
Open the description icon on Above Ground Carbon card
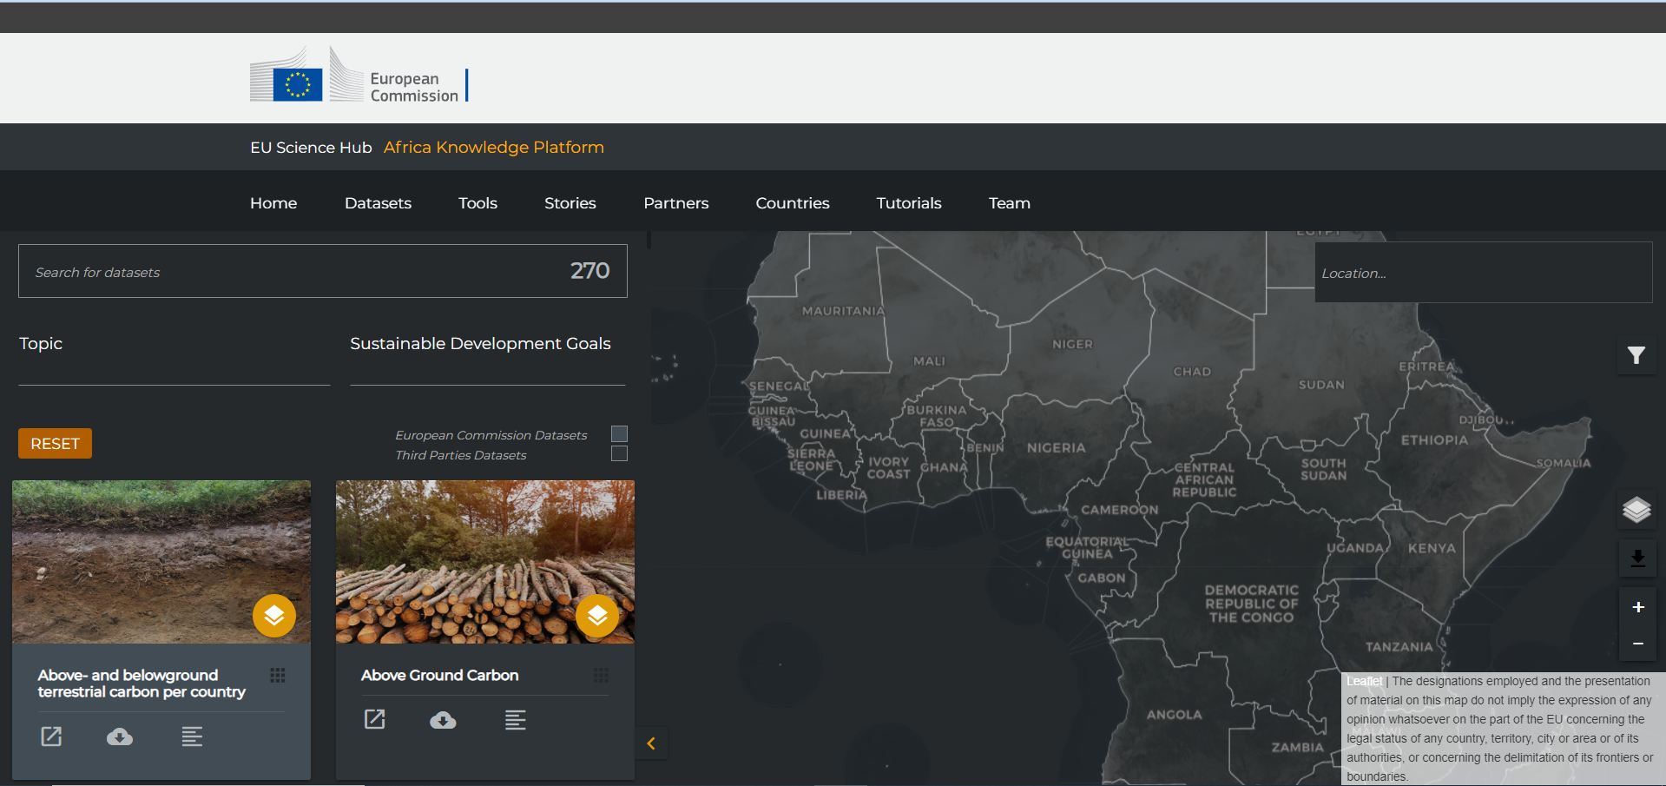click(x=515, y=719)
